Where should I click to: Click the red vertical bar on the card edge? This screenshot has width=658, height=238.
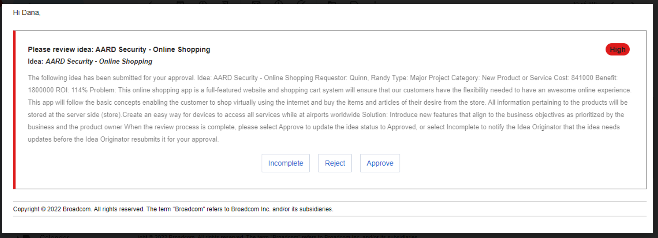coord(14,110)
